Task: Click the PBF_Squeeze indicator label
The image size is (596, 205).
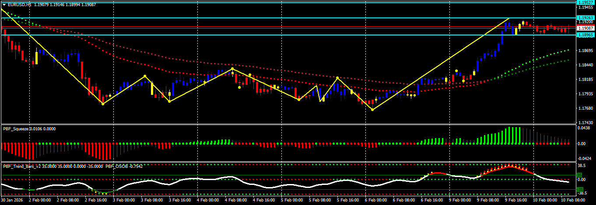Action: point(16,129)
